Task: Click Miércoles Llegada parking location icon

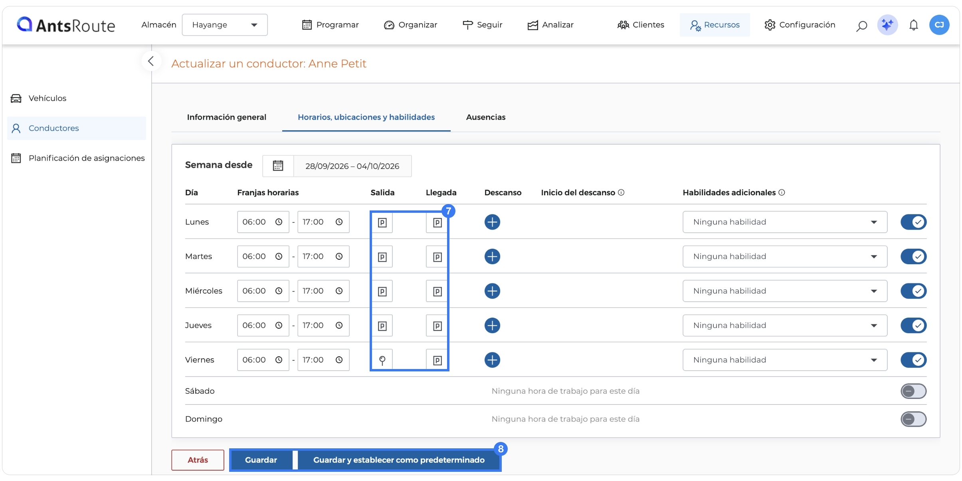Action: point(437,291)
